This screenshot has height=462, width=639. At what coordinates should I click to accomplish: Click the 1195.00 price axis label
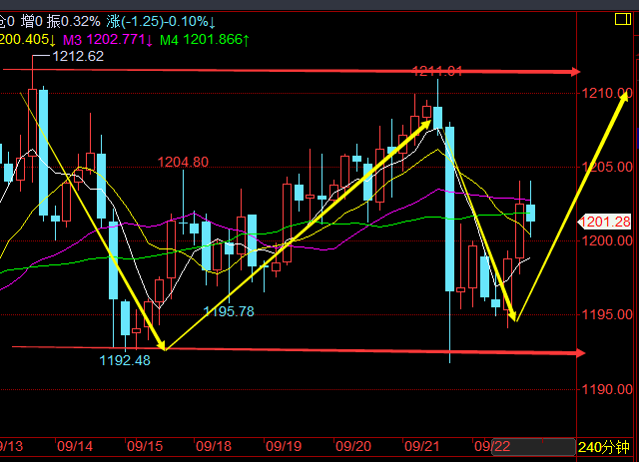tap(607, 314)
